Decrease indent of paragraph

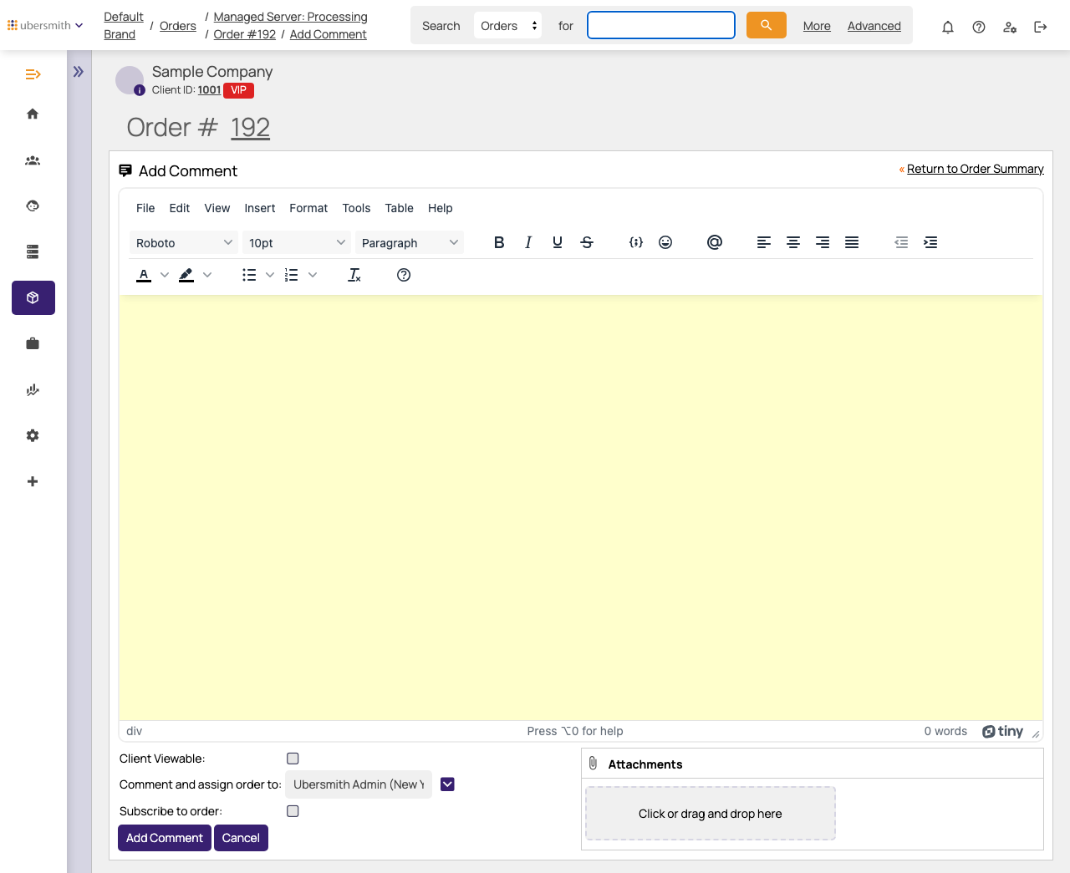901,242
